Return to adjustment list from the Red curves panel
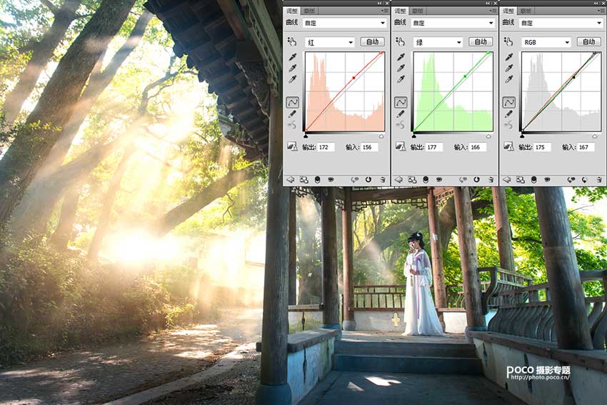 coord(290,180)
